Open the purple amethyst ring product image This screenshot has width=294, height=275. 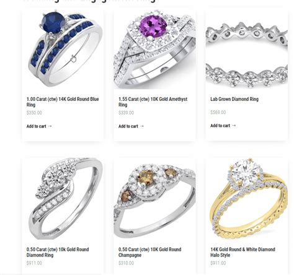tap(154, 50)
